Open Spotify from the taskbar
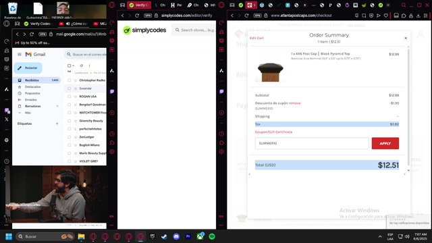Image resolution: width=432 pixels, height=243 pixels. (211, 236)
